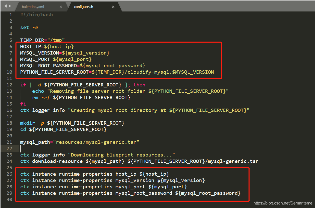The width and height of the screenshot is (315, 208).
Task: Click the 'cd ${PYTHON_FILE_SERVER_ROOT}' line
Action: [63, 129]
